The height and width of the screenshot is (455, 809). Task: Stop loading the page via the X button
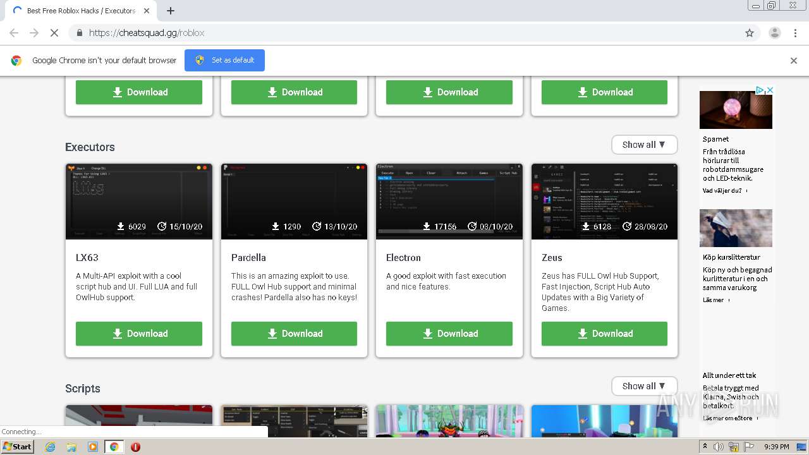pyautogui.click(x=54, y=33)
